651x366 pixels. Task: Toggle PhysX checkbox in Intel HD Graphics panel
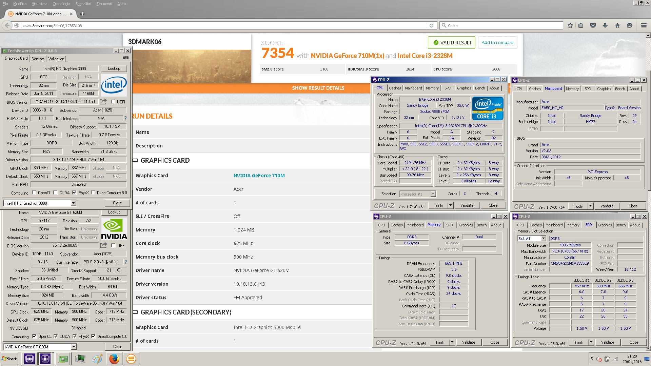pos(74,193)
